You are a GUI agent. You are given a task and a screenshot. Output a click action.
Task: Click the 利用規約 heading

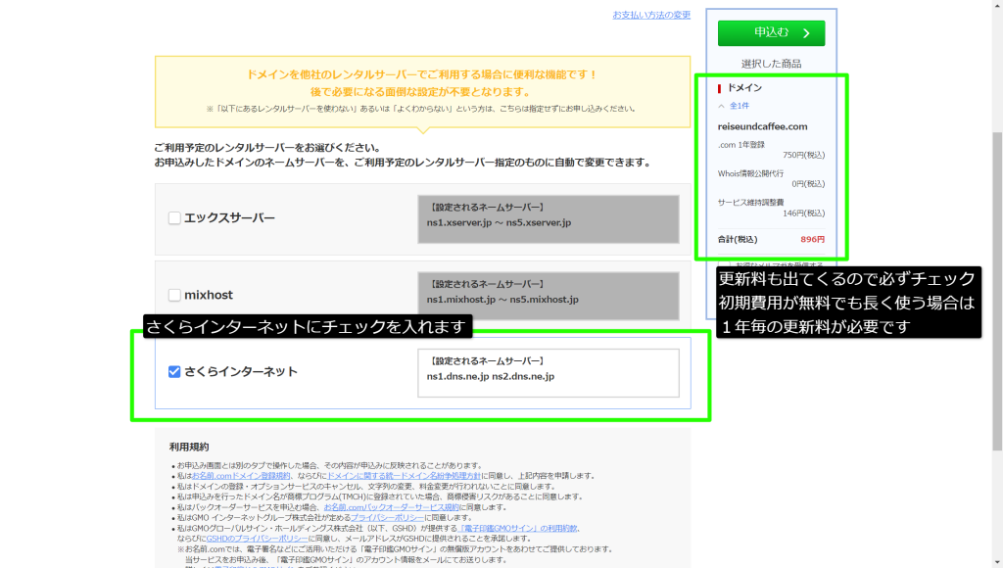189,447
